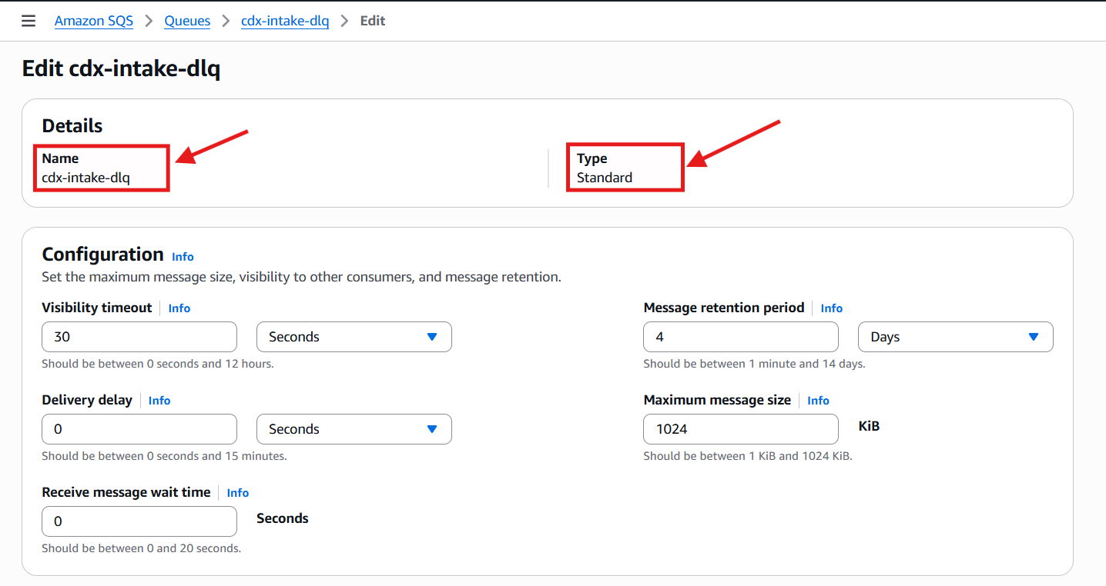The width and height of the screenshot is (1106, 586).
Task: Navigate to Queues breadcrumb link
Action: coord(187,21)
